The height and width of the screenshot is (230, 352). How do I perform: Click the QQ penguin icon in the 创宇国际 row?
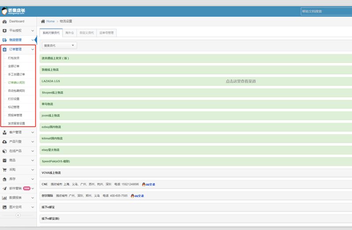132,196
